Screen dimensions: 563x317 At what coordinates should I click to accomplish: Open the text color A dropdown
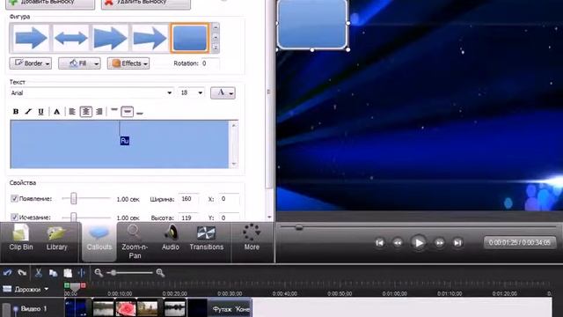click(x=223, y=93)
